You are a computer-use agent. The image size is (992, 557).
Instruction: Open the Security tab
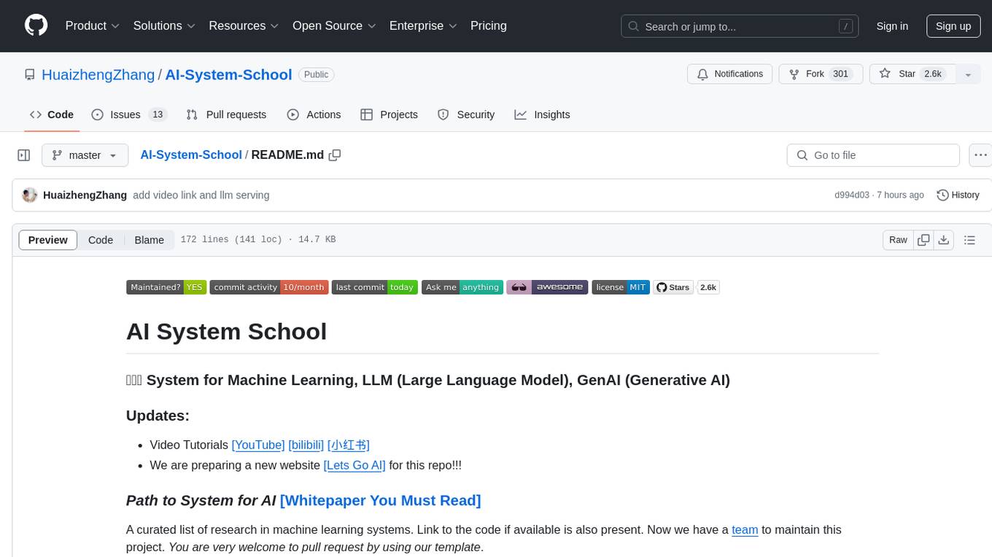coord(466,114)
